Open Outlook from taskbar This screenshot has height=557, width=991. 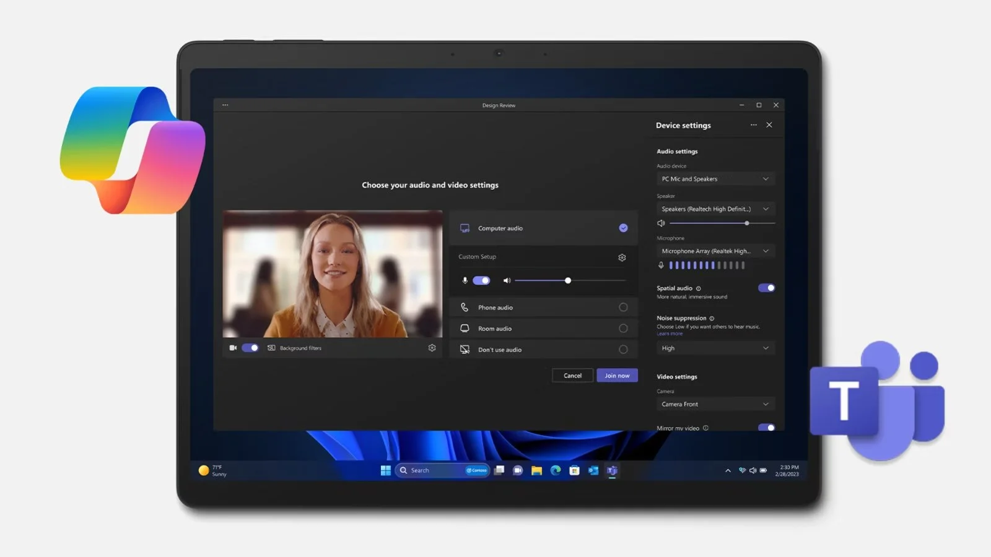593,470
